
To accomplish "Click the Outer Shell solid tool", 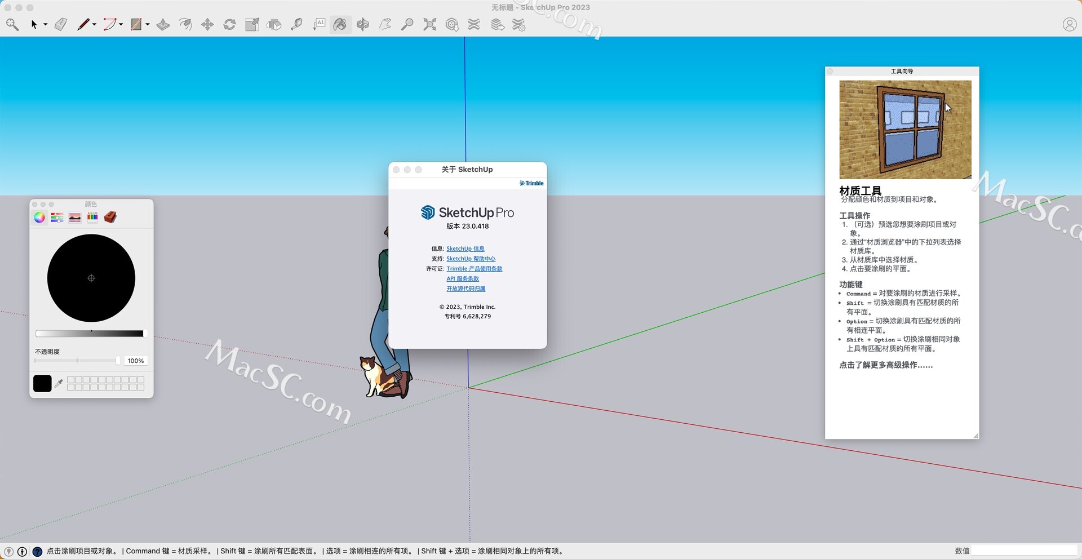I will coord(274,24).
